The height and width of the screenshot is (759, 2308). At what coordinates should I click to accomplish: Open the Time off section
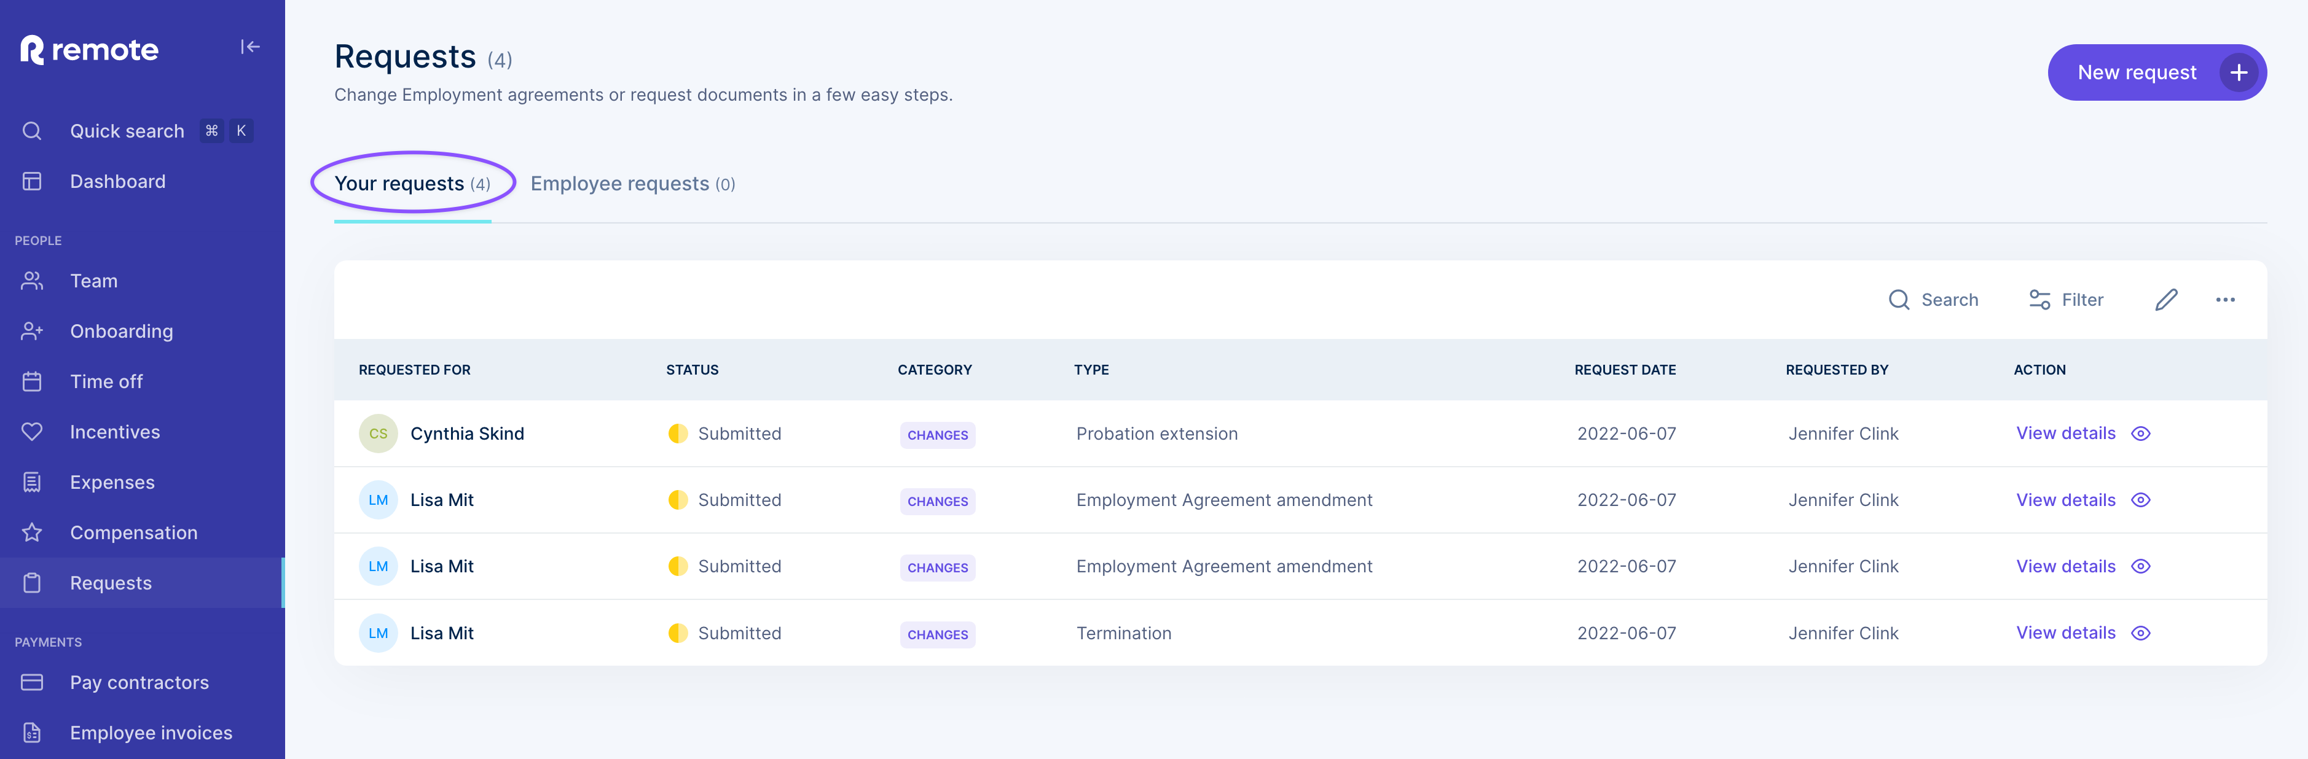(106, 381)
